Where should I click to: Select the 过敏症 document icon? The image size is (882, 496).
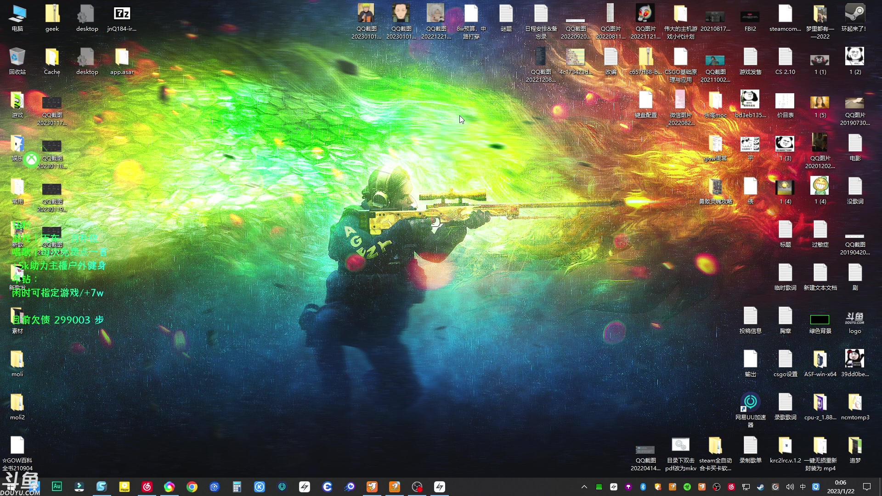tap(820, 233)
